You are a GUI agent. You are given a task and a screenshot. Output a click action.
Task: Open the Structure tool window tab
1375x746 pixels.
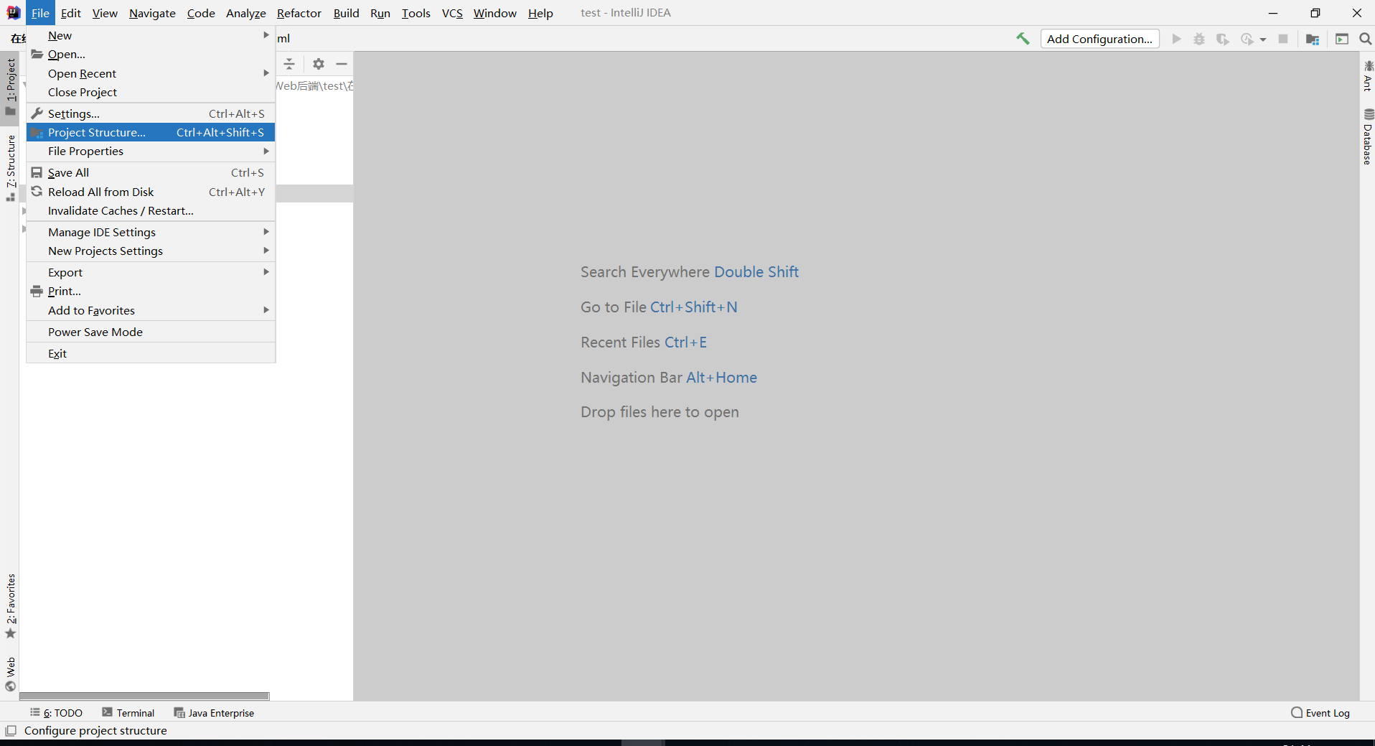10,168
